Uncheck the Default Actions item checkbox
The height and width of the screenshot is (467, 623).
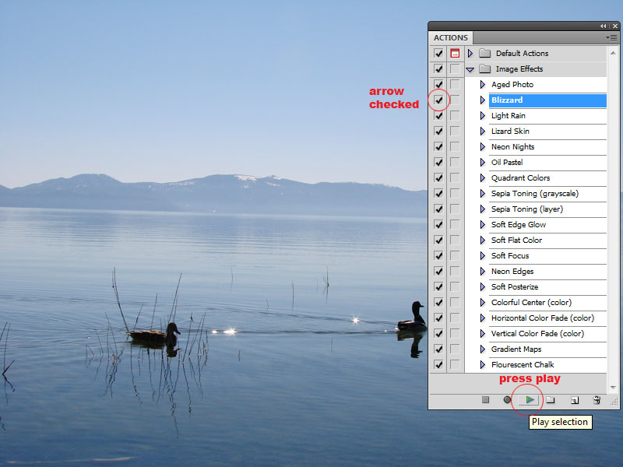point(438,53)
